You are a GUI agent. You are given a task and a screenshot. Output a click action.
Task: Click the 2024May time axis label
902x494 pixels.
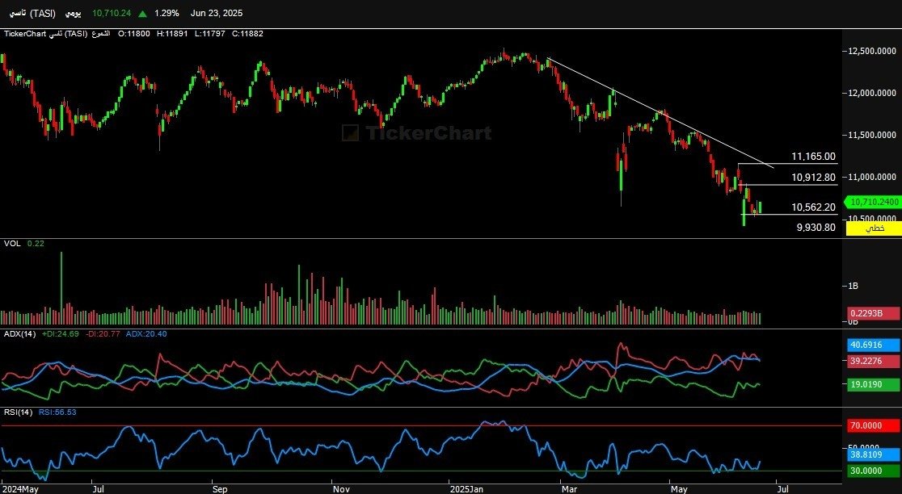(20, 489)
